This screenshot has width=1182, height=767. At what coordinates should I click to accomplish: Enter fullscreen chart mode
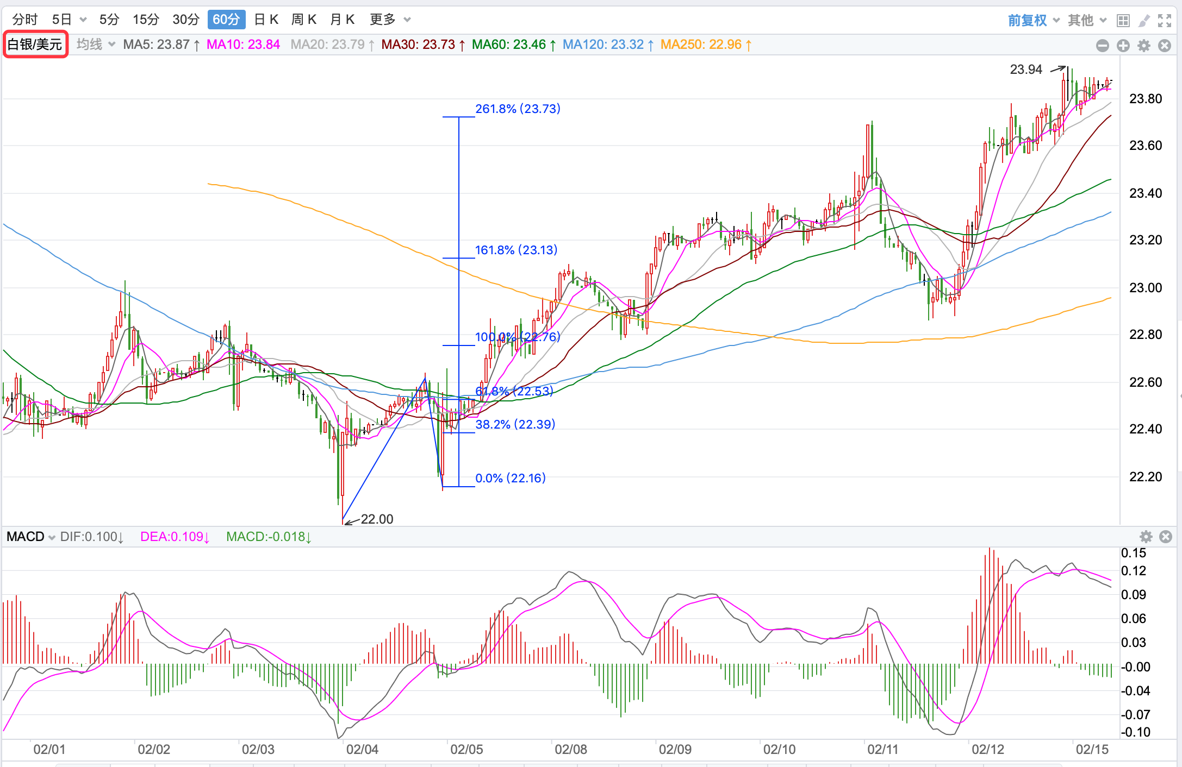tap(1164, 21)
